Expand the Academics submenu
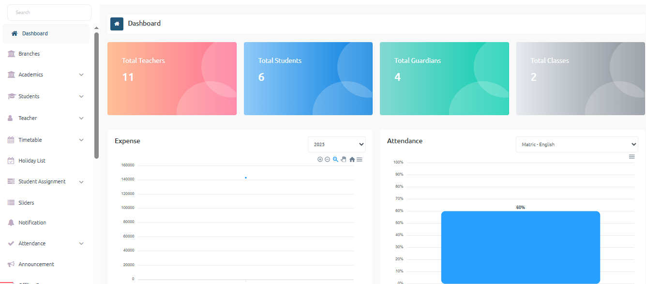This screenshot has width=646, height=284. pos(81,75)
